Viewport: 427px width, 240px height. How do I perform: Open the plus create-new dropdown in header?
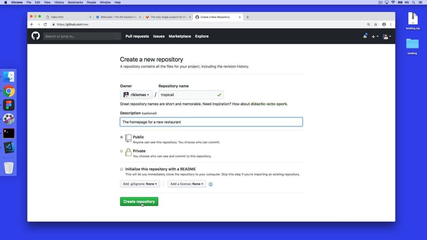(375, 37)
